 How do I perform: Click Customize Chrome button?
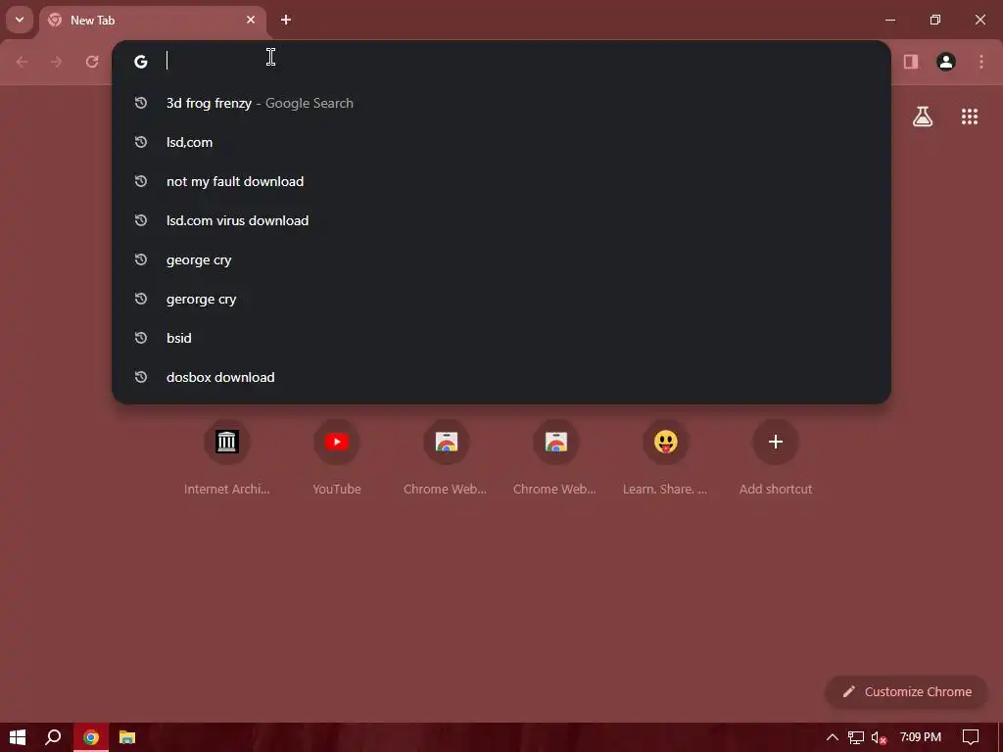(906, 692)
